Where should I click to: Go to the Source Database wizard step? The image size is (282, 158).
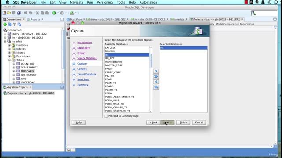point(87,58)
